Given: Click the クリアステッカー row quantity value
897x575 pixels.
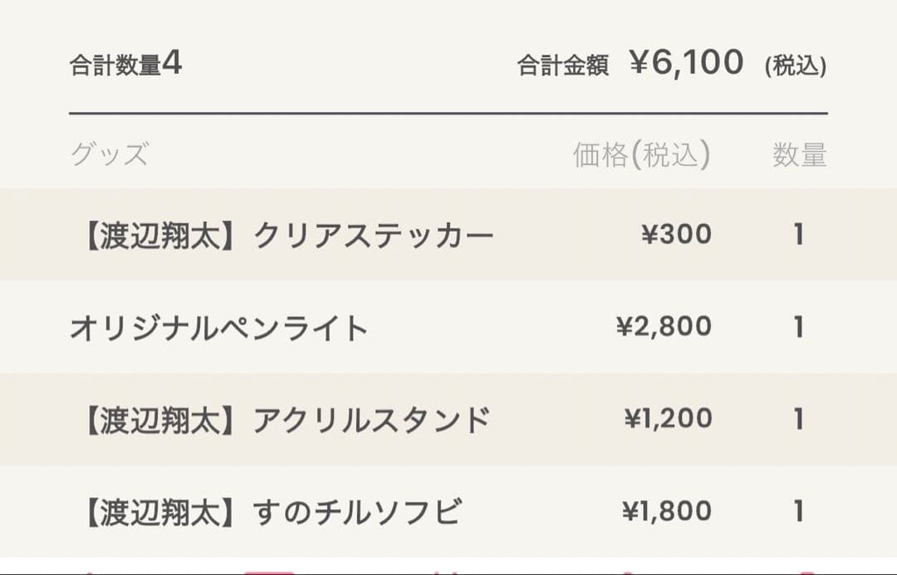Looking at the screenshot, I should pos(798,235).
